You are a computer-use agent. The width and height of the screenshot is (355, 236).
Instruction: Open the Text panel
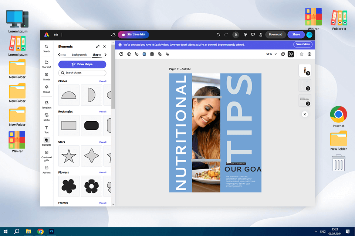pyautogui.click(x=47, y=130)
